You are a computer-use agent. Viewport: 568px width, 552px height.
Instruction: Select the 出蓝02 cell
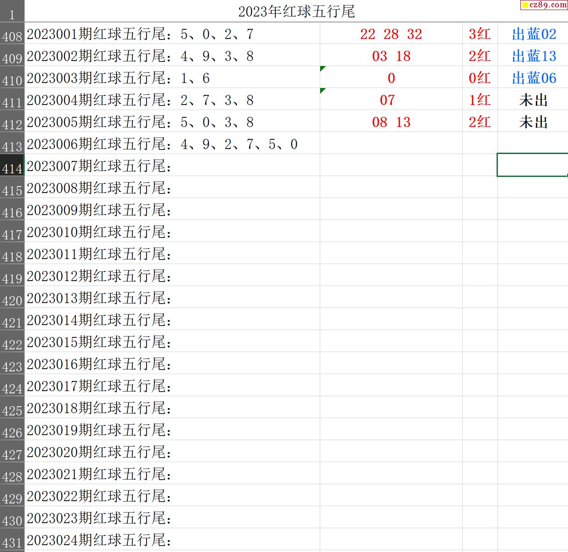pyautogui.click(x=534, y=34)
